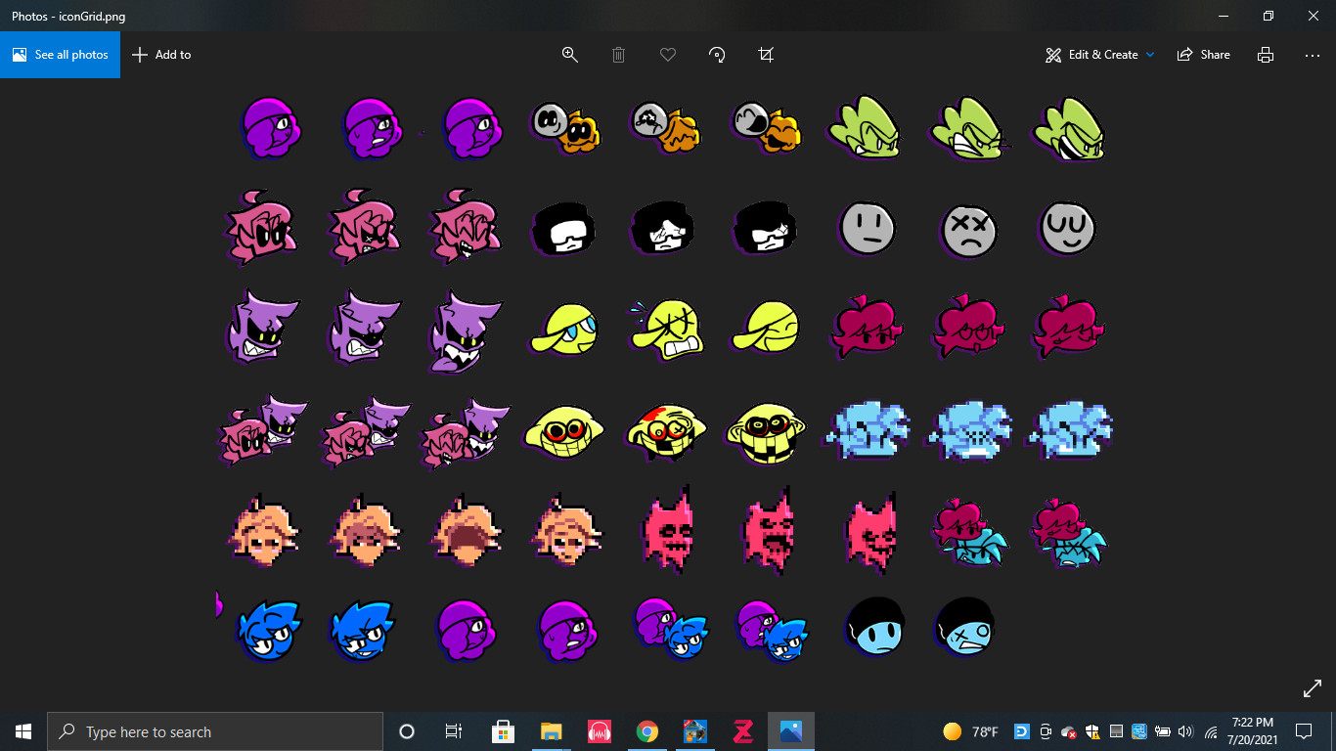This screenshot has height=751, width=1336.
Task: Select the Crop tool icon
Action: (x=766, y=55)
